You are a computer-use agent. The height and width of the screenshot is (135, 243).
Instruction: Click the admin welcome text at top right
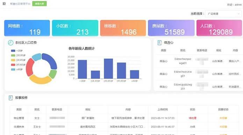(234, 5)
